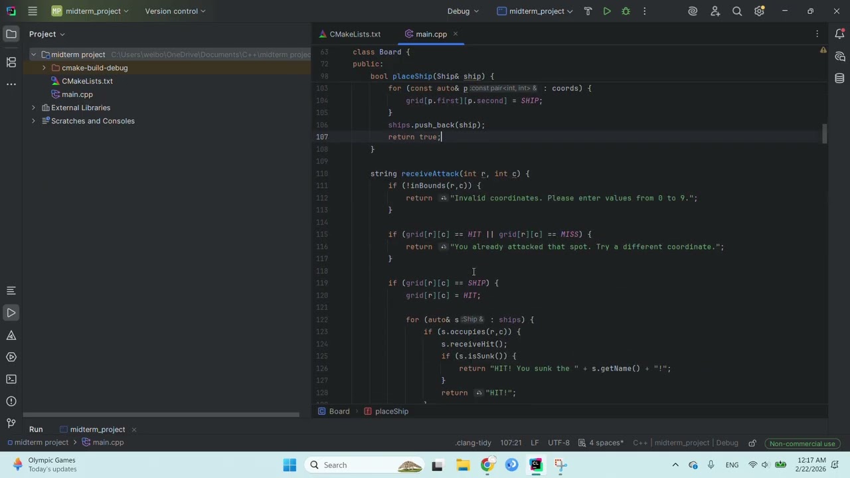Start debugging with the bug icon
850x478 pixels.
626,11
